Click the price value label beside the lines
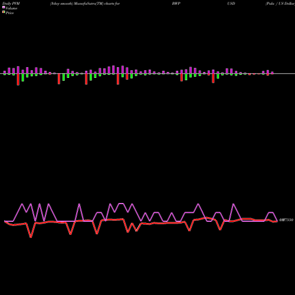The image size is (295, 295). click(286, 220)
